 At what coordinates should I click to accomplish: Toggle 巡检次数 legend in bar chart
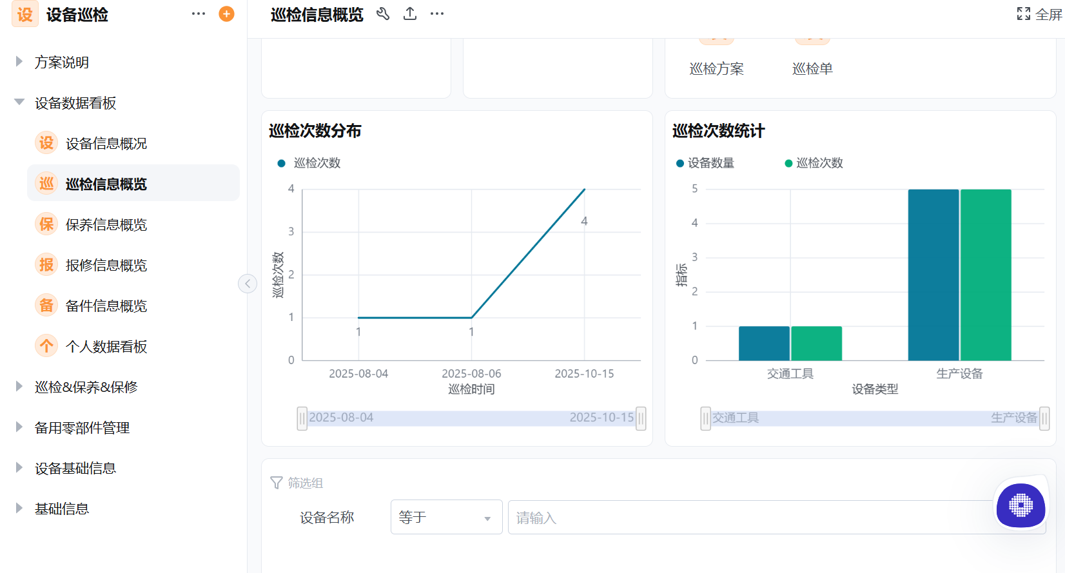[x=814, y=163]
